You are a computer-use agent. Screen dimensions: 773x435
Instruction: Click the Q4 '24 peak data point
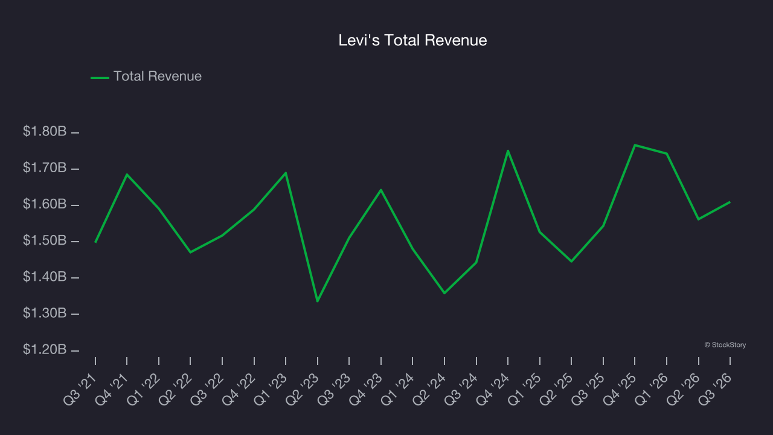coord(508,150)
